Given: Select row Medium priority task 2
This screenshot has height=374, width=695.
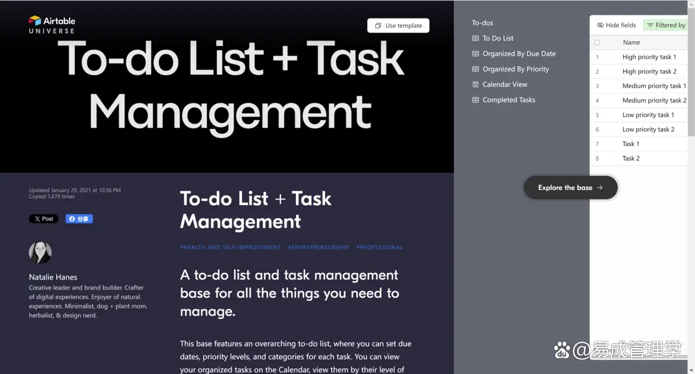Looking at the screenshot, I should (x=639, y=100).
